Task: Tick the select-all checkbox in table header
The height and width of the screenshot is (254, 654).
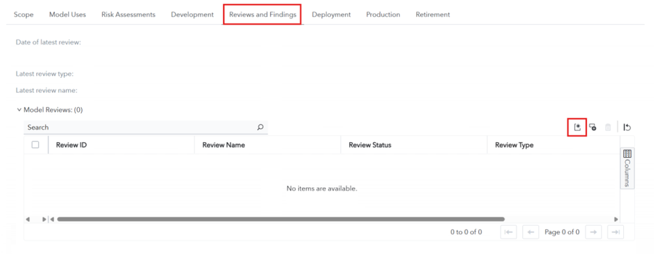Action: point(35,145)
